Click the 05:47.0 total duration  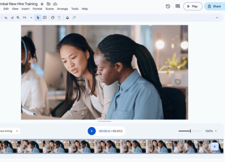(x=117, y=131)
